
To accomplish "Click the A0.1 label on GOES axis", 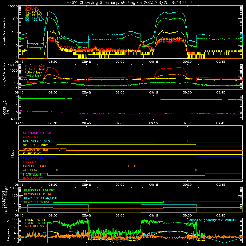I will (14, 119).
